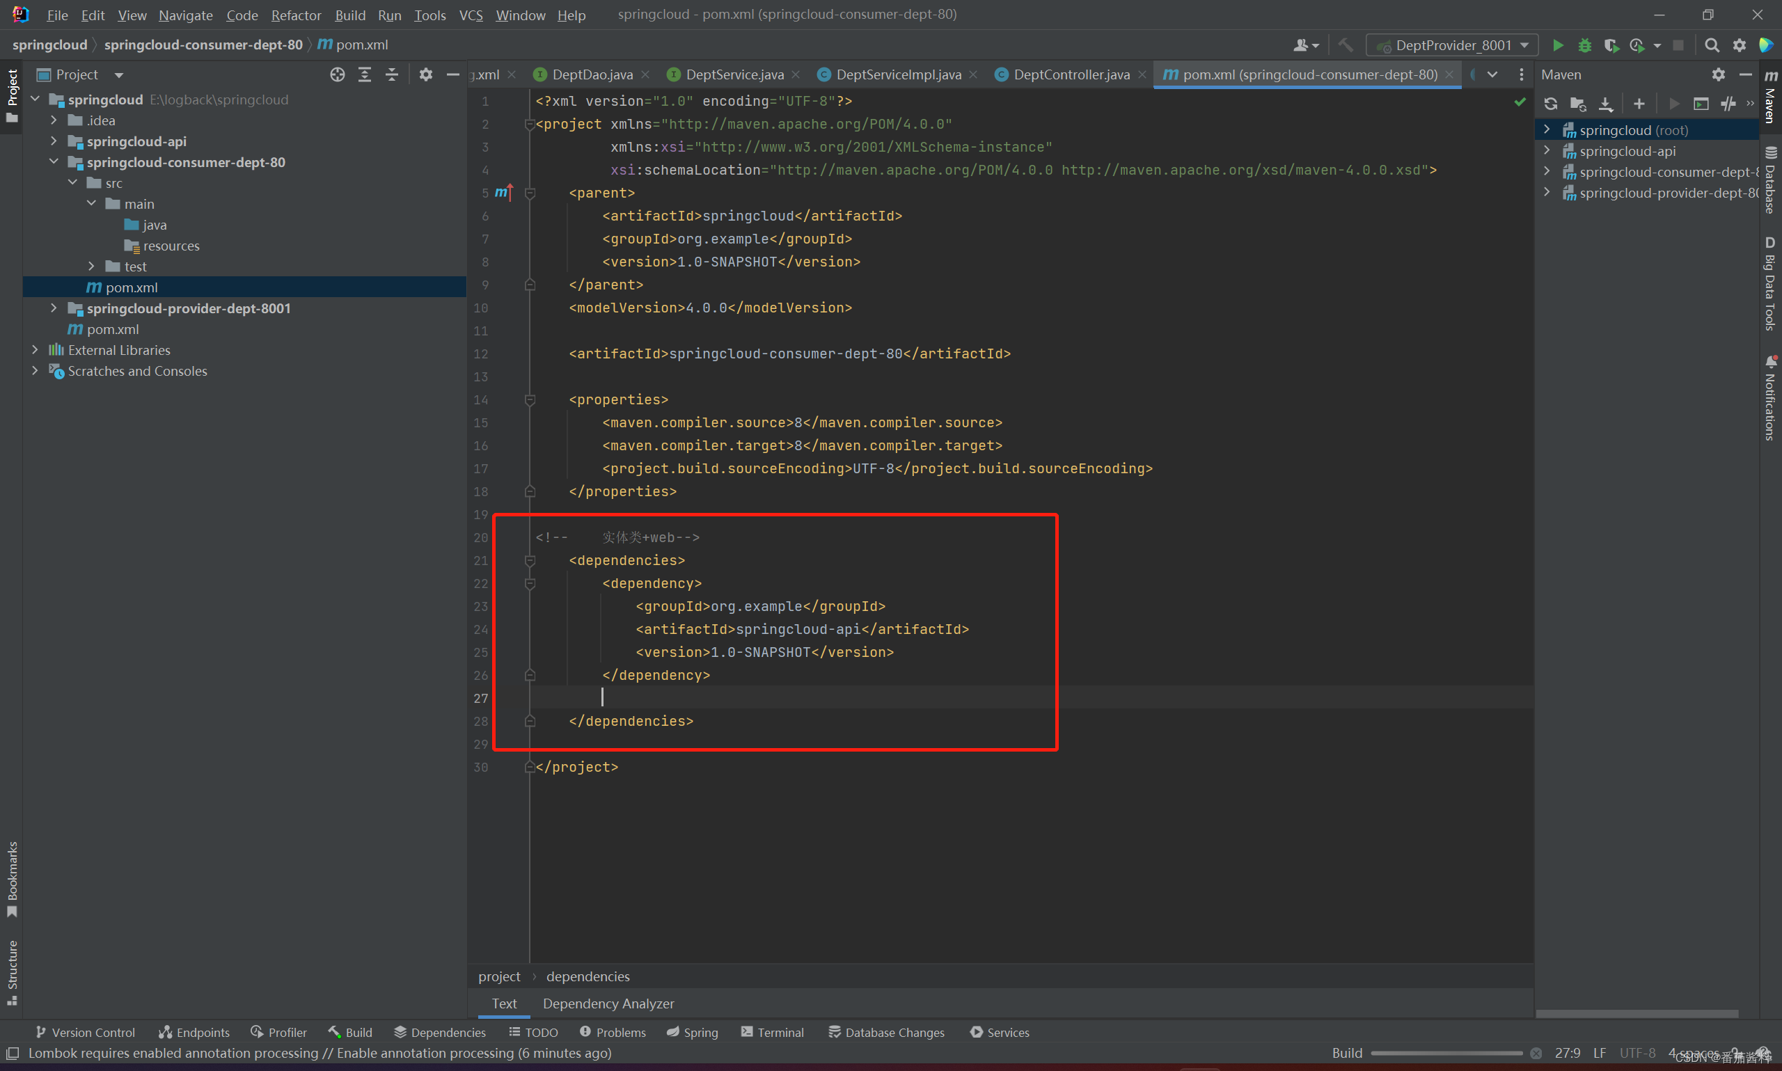This screenshot has height=1071, width=1782.
Task: Switch to DeptController.java tab
Action: coord(1071,74)
